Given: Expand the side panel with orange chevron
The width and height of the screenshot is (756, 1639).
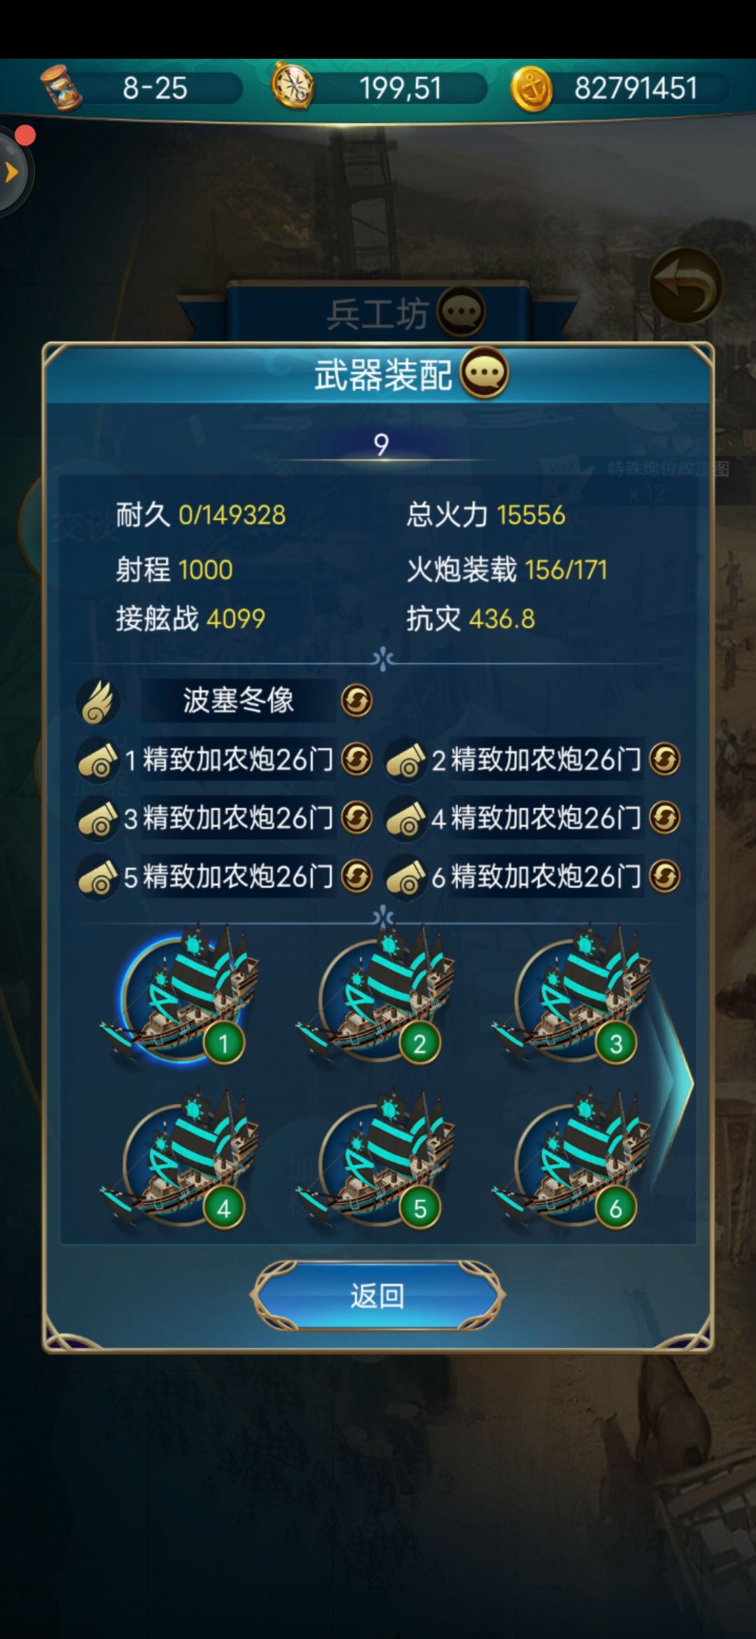Looking at the screenshot, I should pos(11,172).
